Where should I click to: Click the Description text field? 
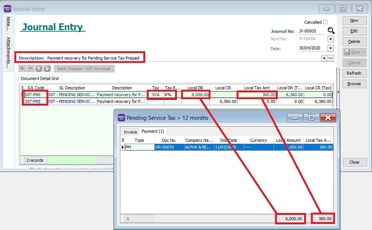[x=182, y=58]
